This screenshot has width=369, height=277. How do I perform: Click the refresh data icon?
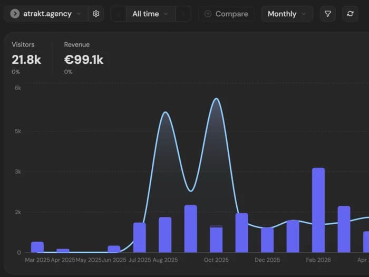coord(350,14)
